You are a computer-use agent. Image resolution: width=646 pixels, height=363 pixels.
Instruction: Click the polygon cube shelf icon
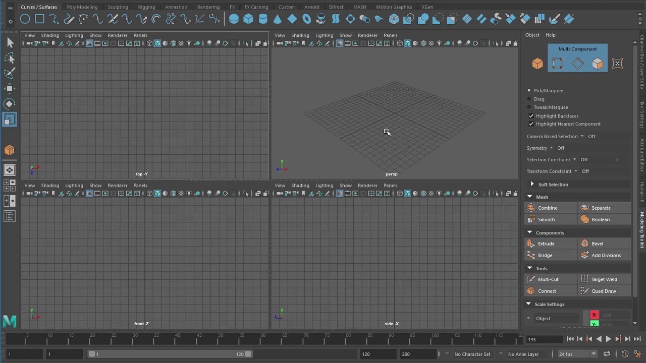pyautogui.click(x=247, y=19)
